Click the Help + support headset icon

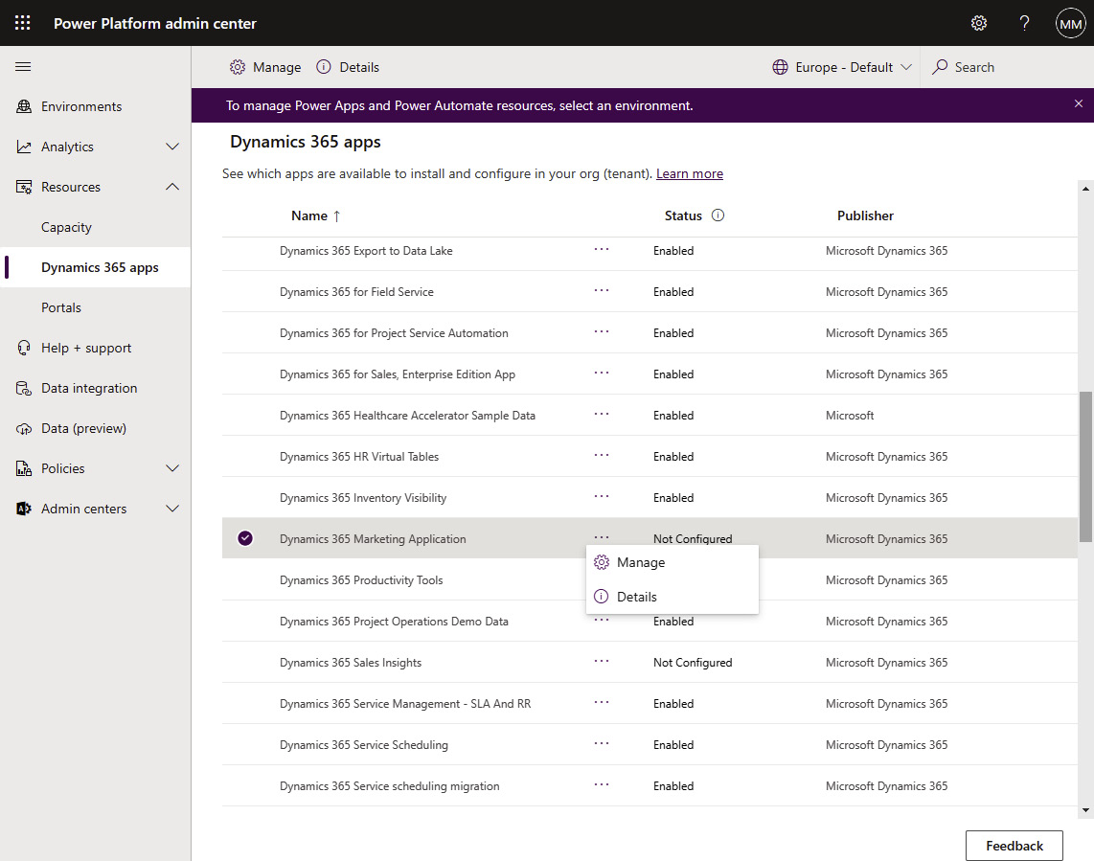click(x=24, y=348)
